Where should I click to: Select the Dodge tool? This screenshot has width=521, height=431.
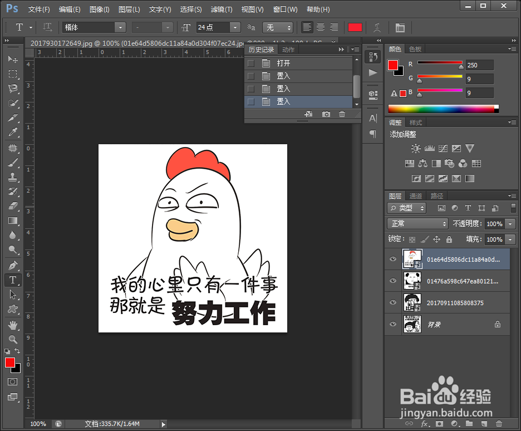tap(13, 250)
